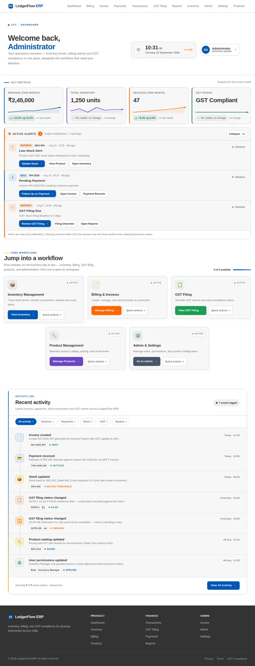255x666 pixels.
Task: Click the Product Management tag icon
Action: click(54, 336)
